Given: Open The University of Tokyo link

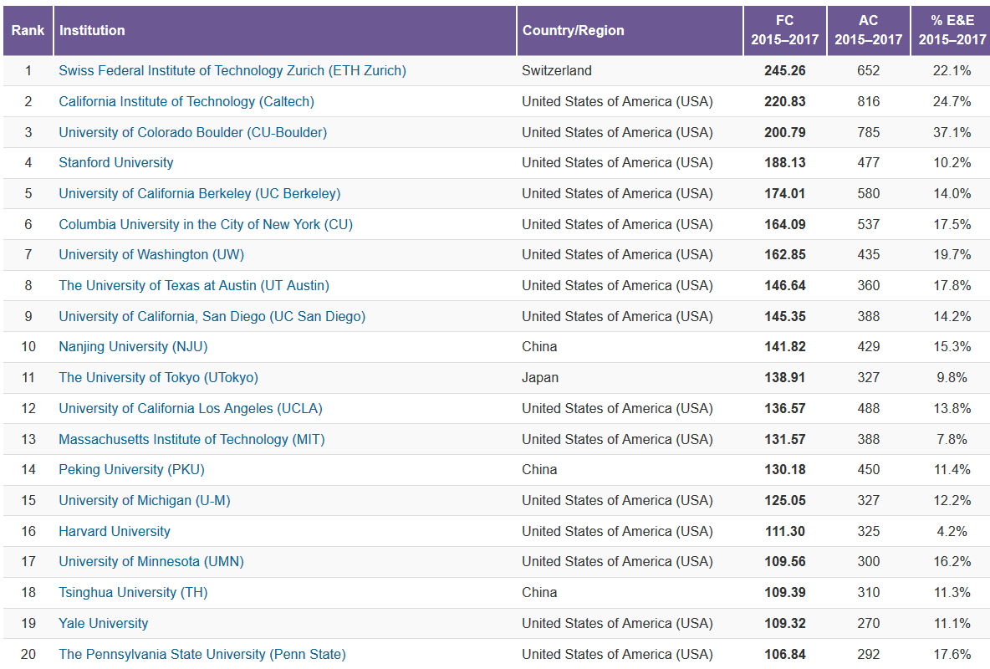Looking at the screenshot, I should pos(159,379).
